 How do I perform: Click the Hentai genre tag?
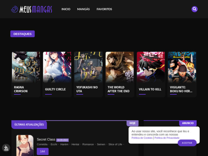(x=75, y=144)
